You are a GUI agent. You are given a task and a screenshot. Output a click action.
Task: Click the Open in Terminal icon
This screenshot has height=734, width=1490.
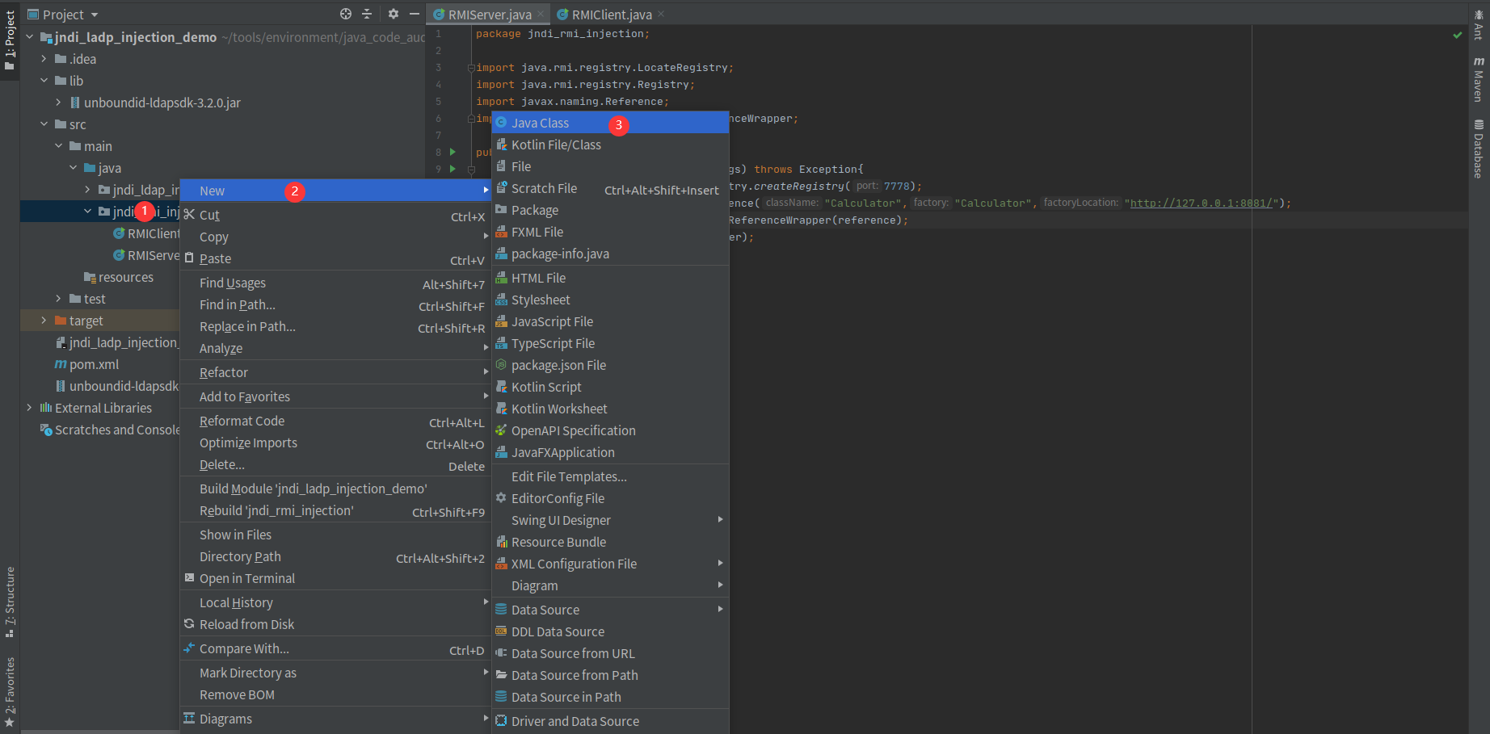[x=189, y=577]
